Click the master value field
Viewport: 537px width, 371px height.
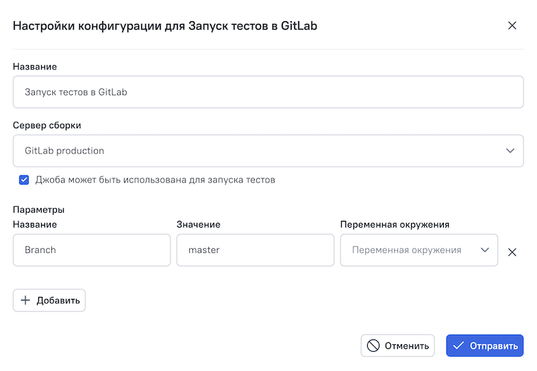click(x=255, y=250)
